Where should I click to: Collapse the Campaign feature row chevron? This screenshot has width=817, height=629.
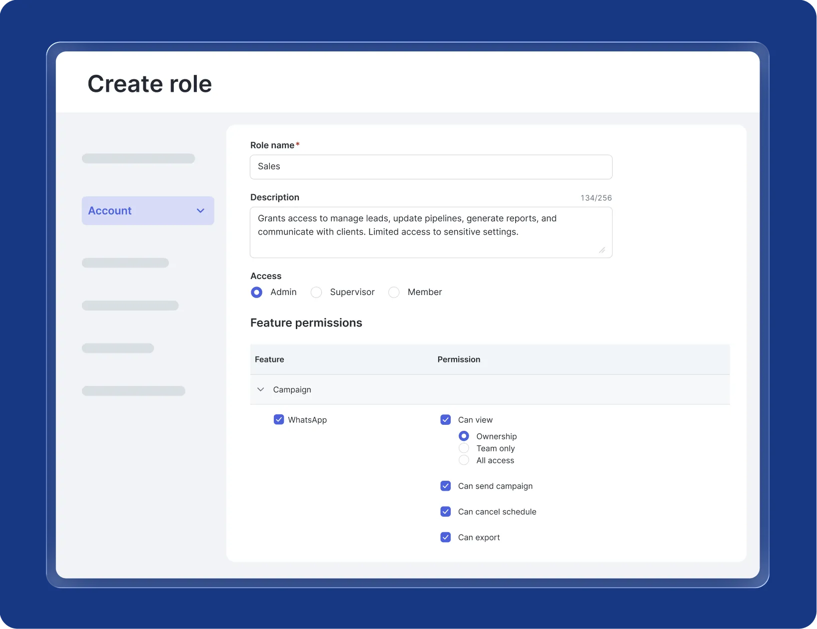[260, 389]
